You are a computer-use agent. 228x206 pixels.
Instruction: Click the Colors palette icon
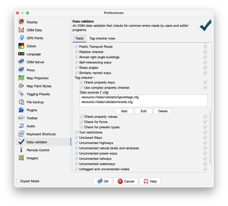point(21,46)
